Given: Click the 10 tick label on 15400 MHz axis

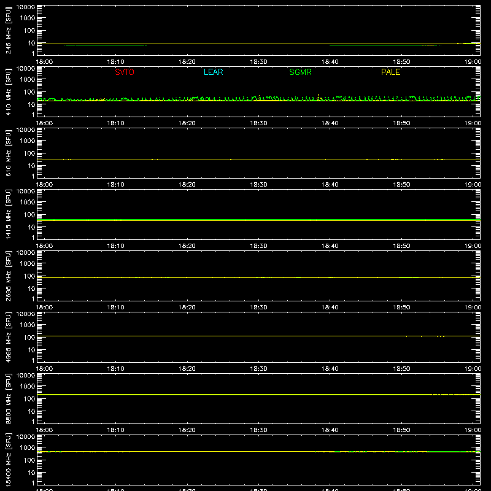Looking at the screenshot, I should (x=31, y=473).
